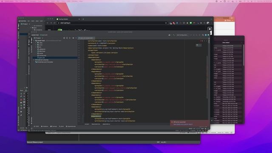The width and height of the screenshot is (272, 153).
Task: Click the locate opened file icon in Project panel
Action: (64, 38)
